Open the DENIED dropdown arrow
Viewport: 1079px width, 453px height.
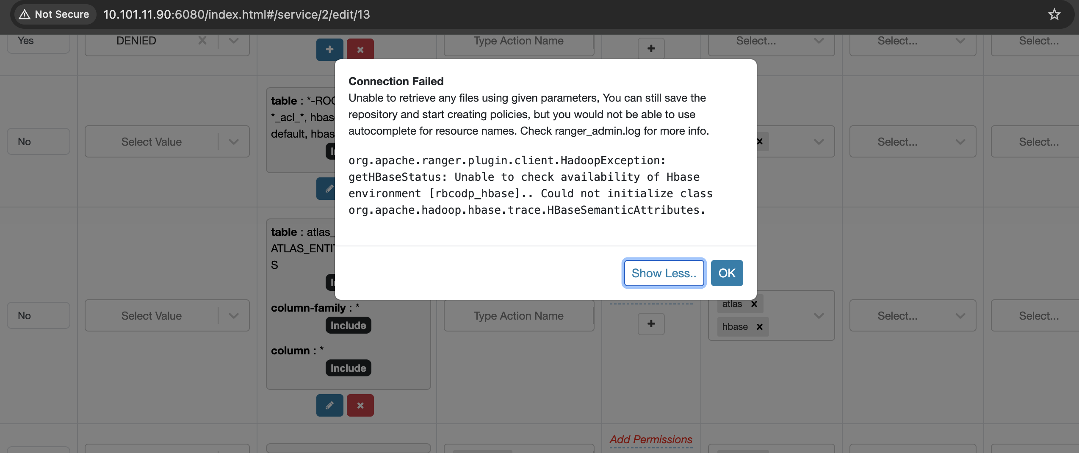click(234, 41)
